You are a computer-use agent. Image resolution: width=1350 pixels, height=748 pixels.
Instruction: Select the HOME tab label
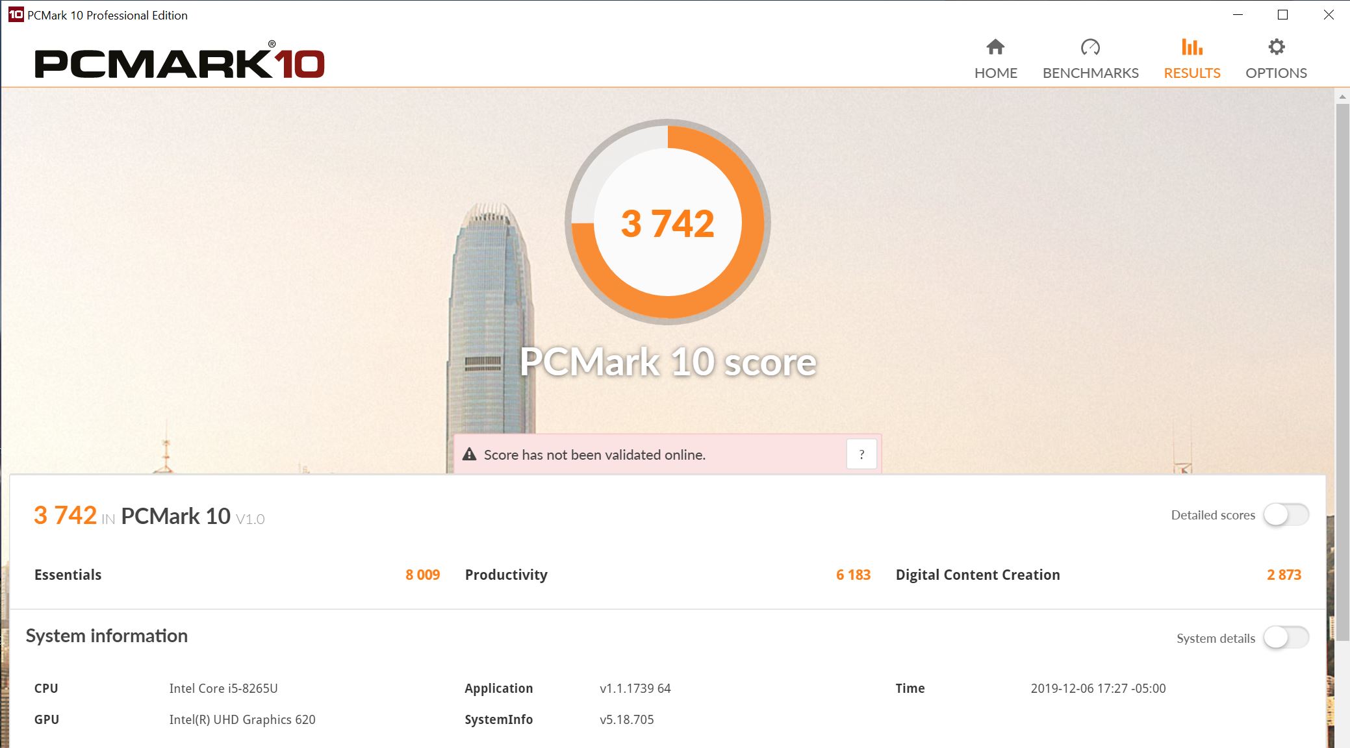point(995,73)
